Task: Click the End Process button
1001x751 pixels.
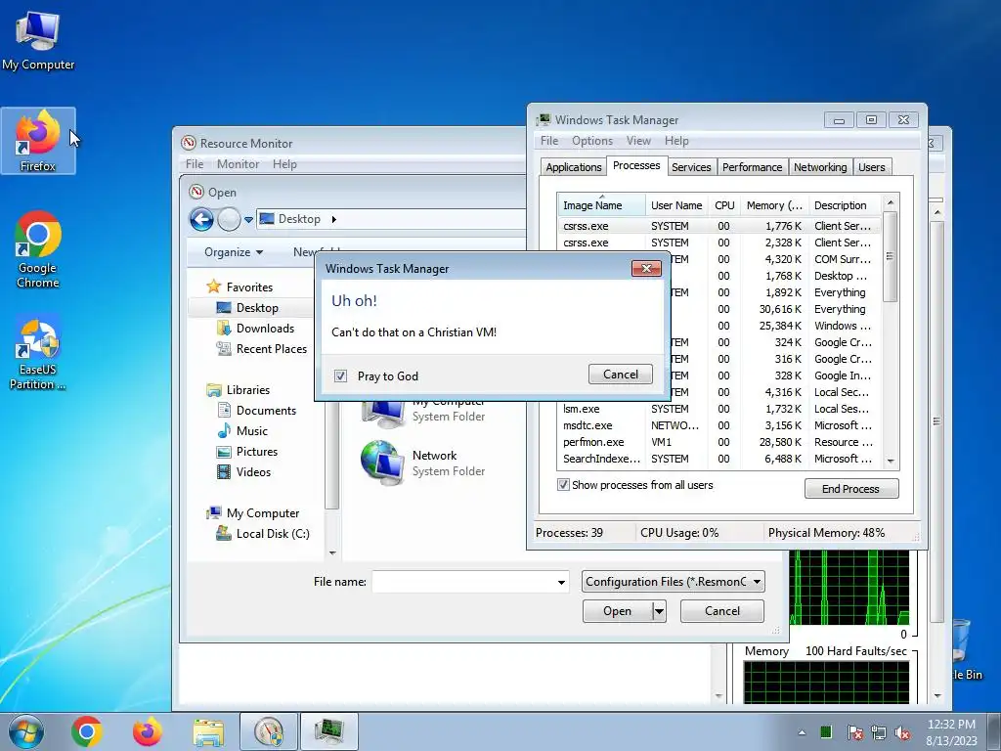Action: pyautogui.click(x=851, y=489)
